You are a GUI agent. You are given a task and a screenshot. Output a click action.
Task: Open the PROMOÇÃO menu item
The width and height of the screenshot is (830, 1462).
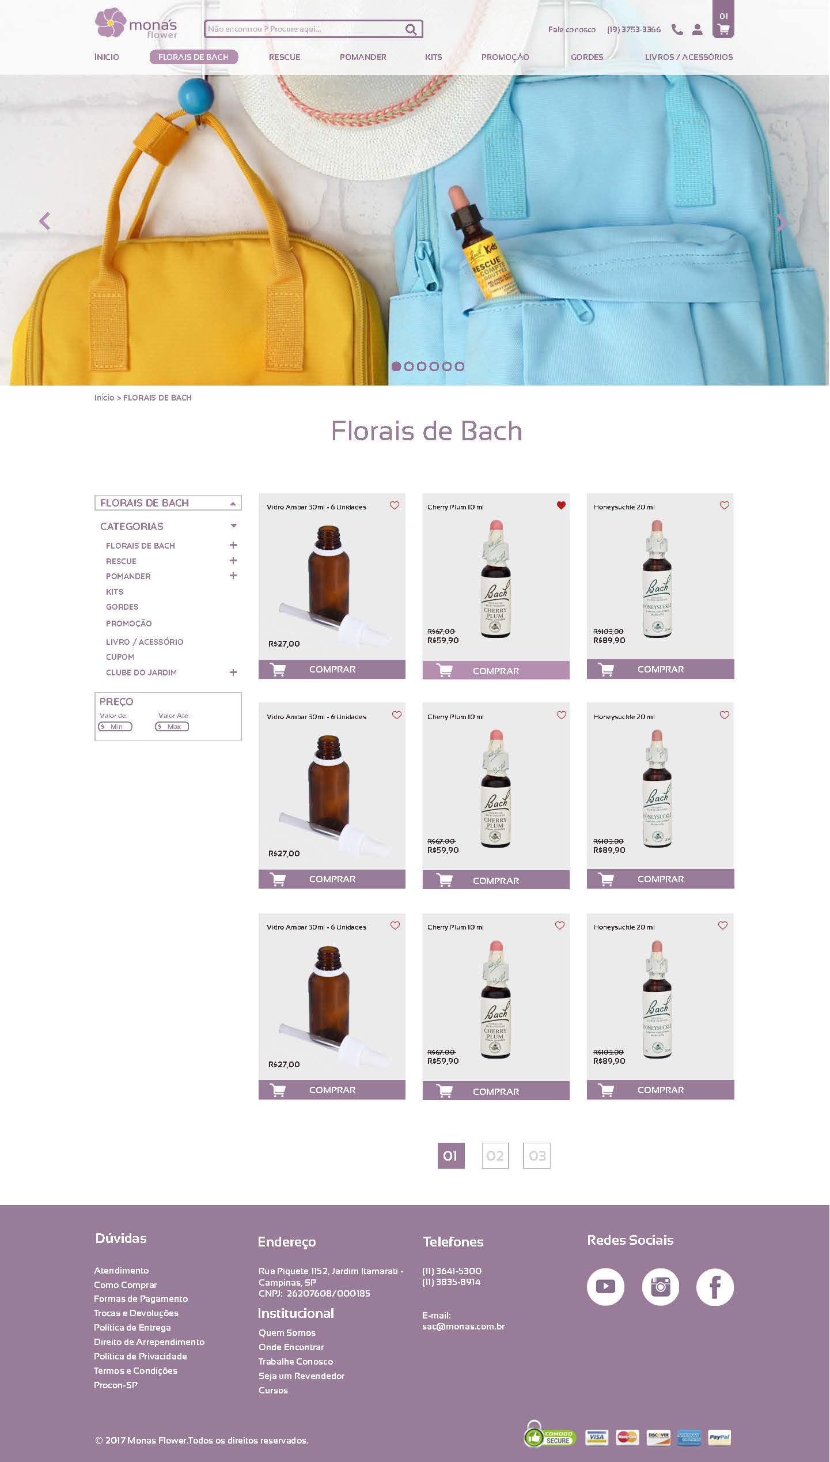coord(505,57)
